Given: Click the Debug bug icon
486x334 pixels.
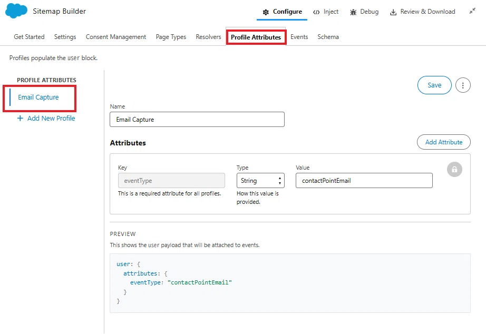Looking at the screenshot, I should point(353,12).
